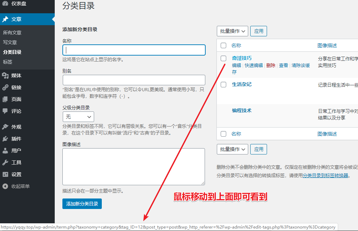This screenshot has height=231, width=358.
Task: Open the bottom 批量操作 dropdown
Action: (233, 149)
